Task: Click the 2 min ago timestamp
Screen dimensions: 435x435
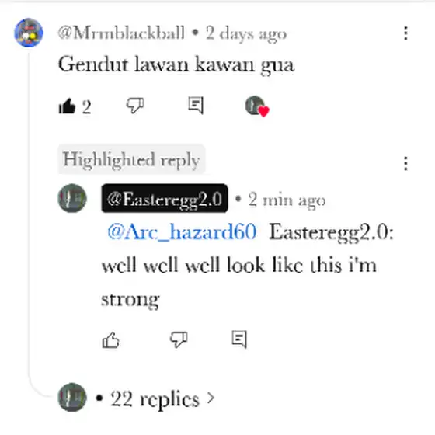Action: coord(287,200)
